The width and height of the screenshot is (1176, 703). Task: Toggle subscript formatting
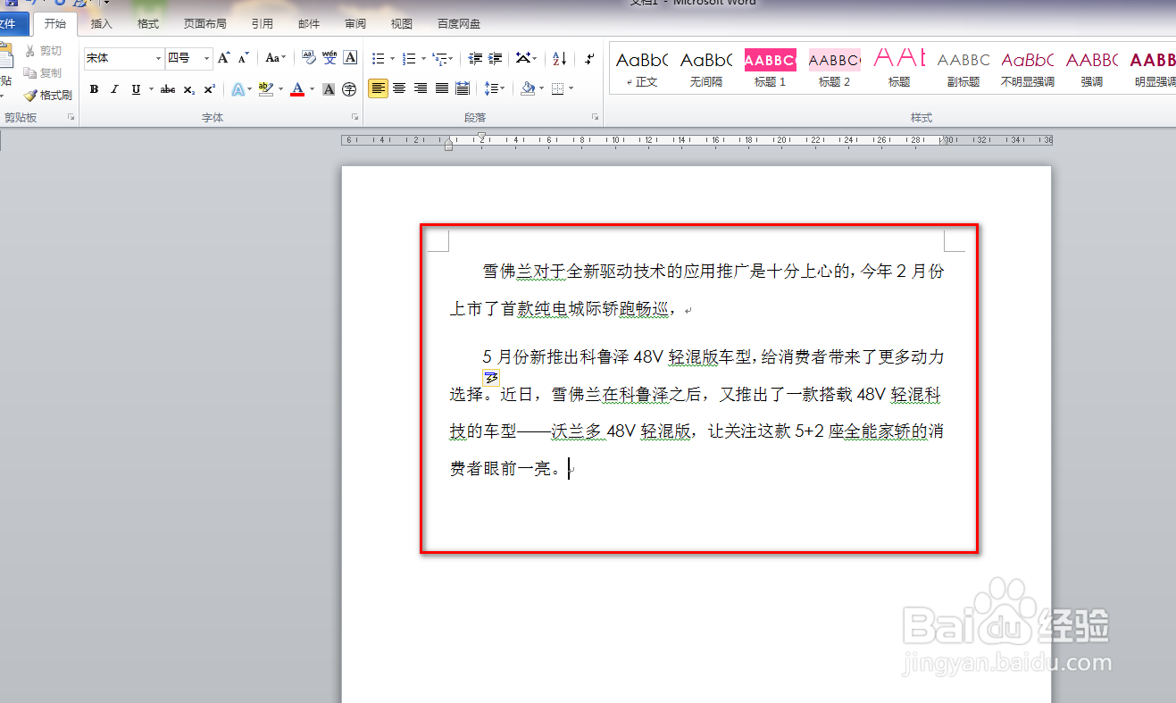188,89
